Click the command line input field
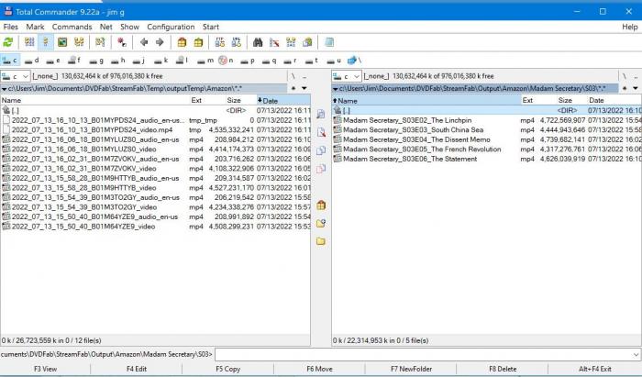 426,353
